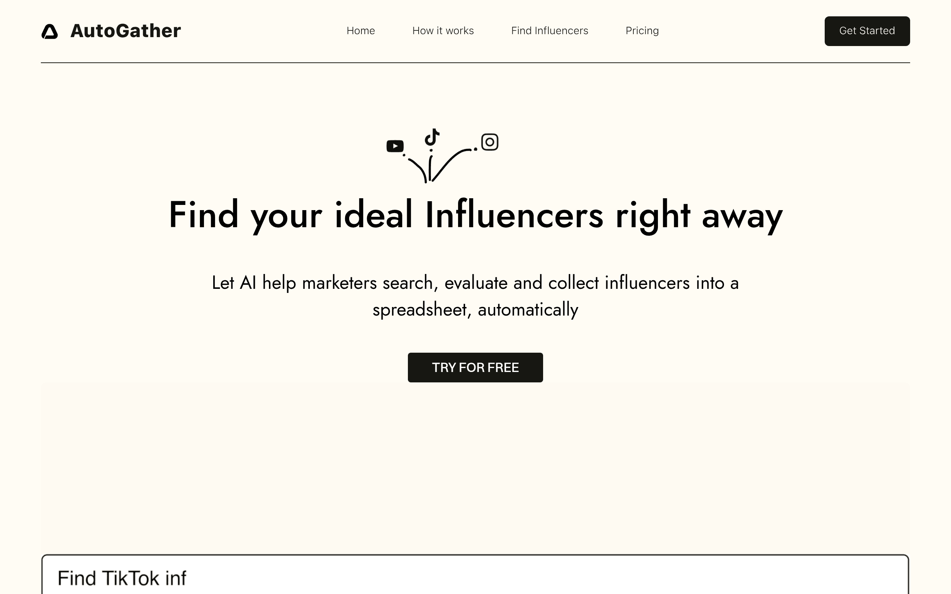Click the 'Let AI help marketers' subheading
This screenshot has width=951, height=594.
coord(475,296)
